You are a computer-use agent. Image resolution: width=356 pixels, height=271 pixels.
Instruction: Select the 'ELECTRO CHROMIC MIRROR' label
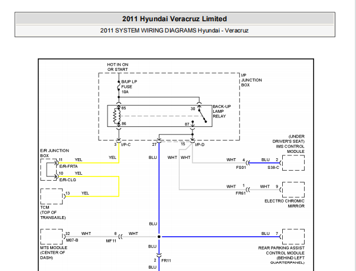[x=285, y=204]
